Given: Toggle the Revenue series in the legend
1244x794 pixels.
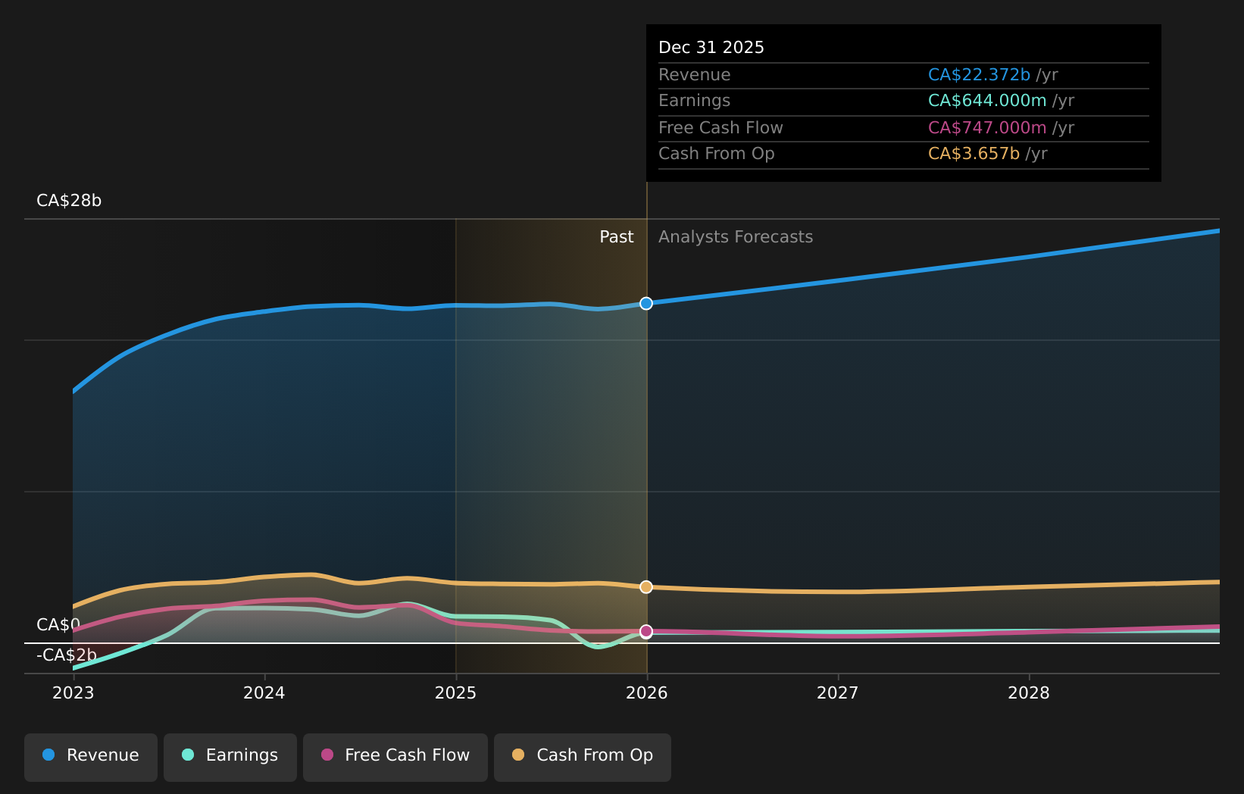Looking at the screenshot, I should [91, 756].
